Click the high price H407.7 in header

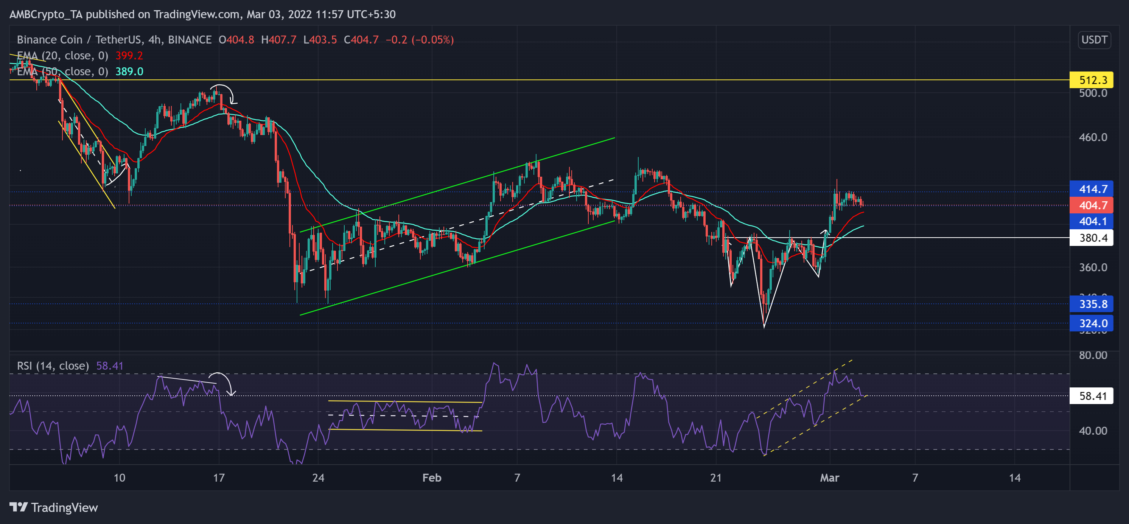(x=279, y=40)
